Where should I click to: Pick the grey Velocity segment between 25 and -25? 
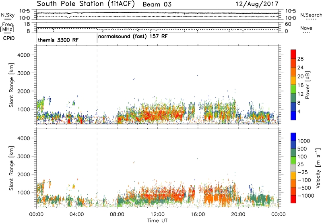pos(293,168)
